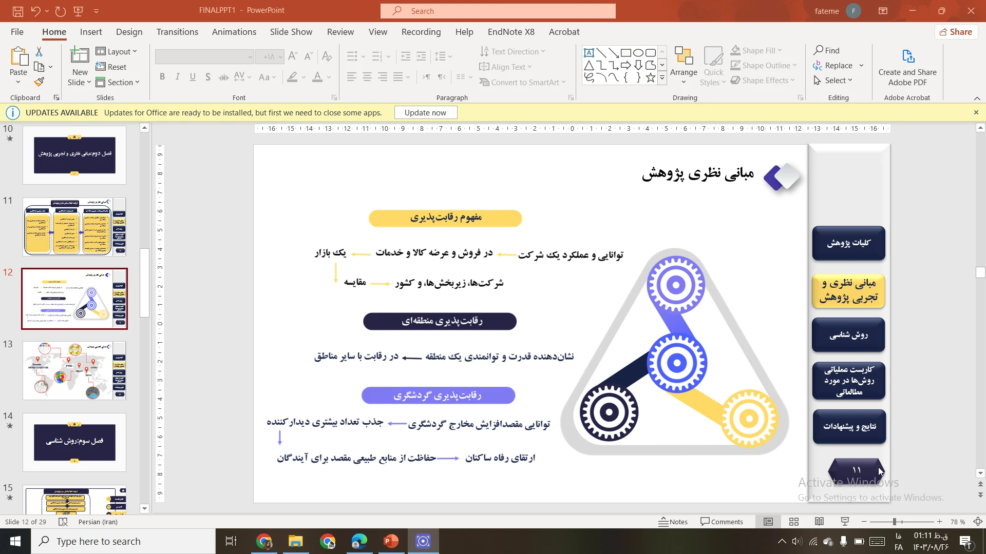
Task: Open the Section dropdown menu
Action: (x=118, y=82)
